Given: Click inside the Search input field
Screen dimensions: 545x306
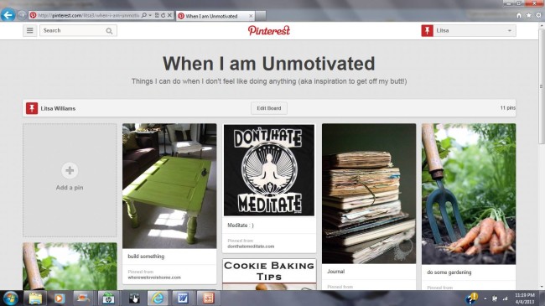Looking at the screenshot, I should pyautogui.click(x=73, y=30).
